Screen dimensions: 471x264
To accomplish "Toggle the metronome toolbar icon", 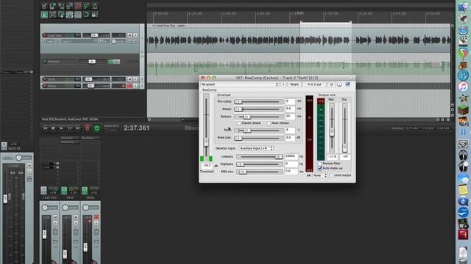I will coord(95,6).
